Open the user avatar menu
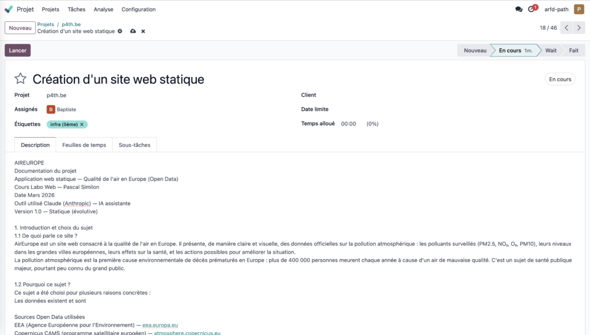 coord(578,9)
